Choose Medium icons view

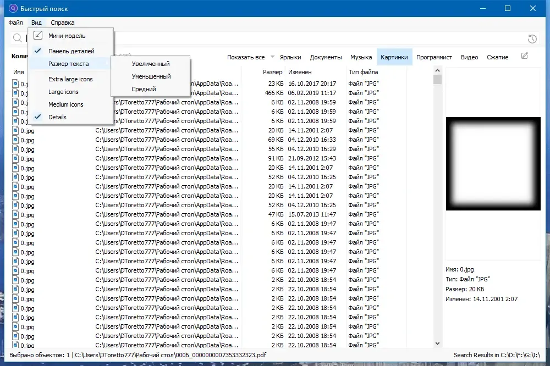(70, 104)
